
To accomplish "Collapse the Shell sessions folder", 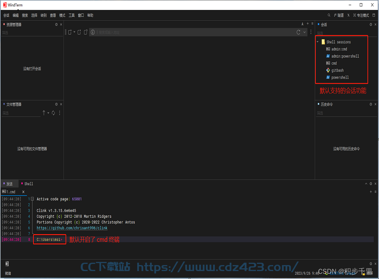I will tap(318, 42).
